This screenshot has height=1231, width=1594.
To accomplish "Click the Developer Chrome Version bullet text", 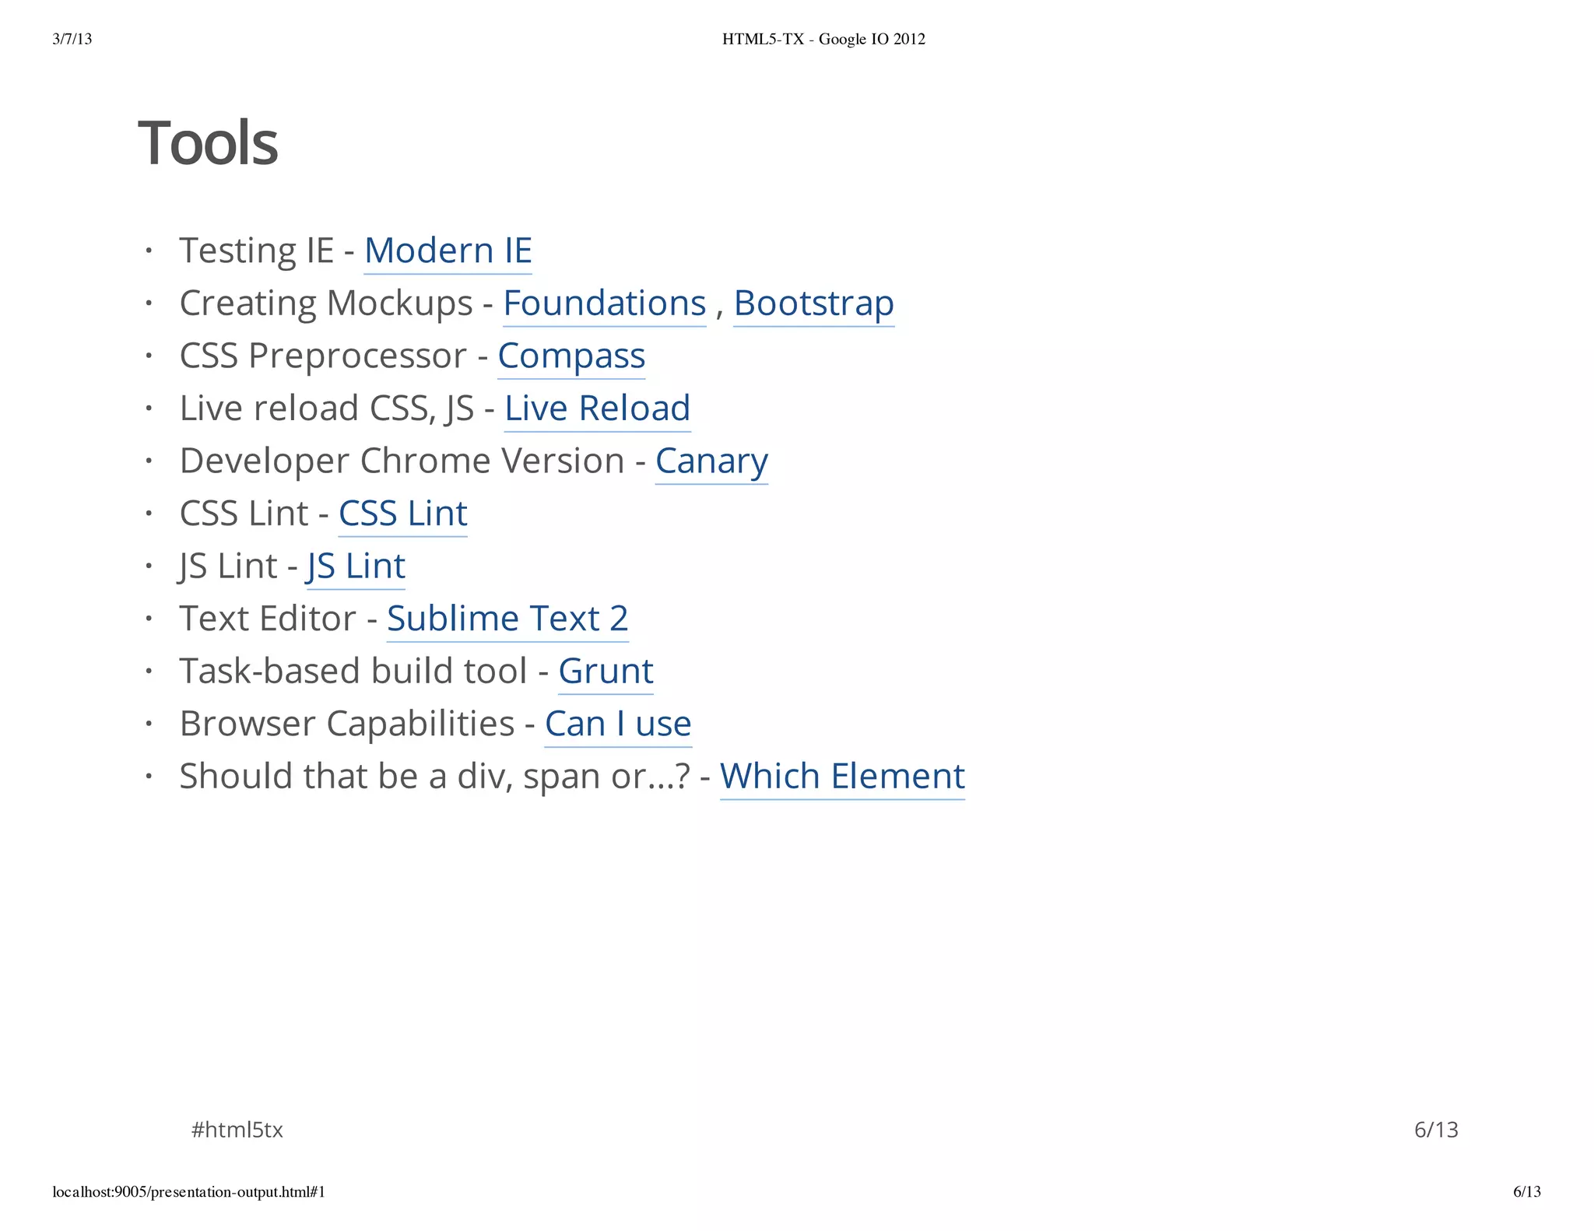I will pos(401,461).
